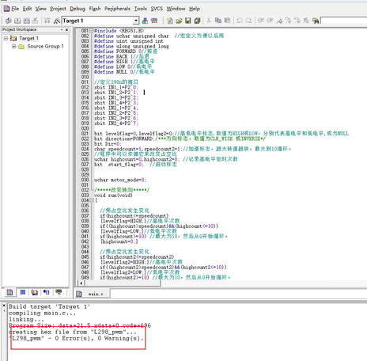Collapse code fold at line 034
This screenshot has width=367, height=361.
click(x=91, y=200)
